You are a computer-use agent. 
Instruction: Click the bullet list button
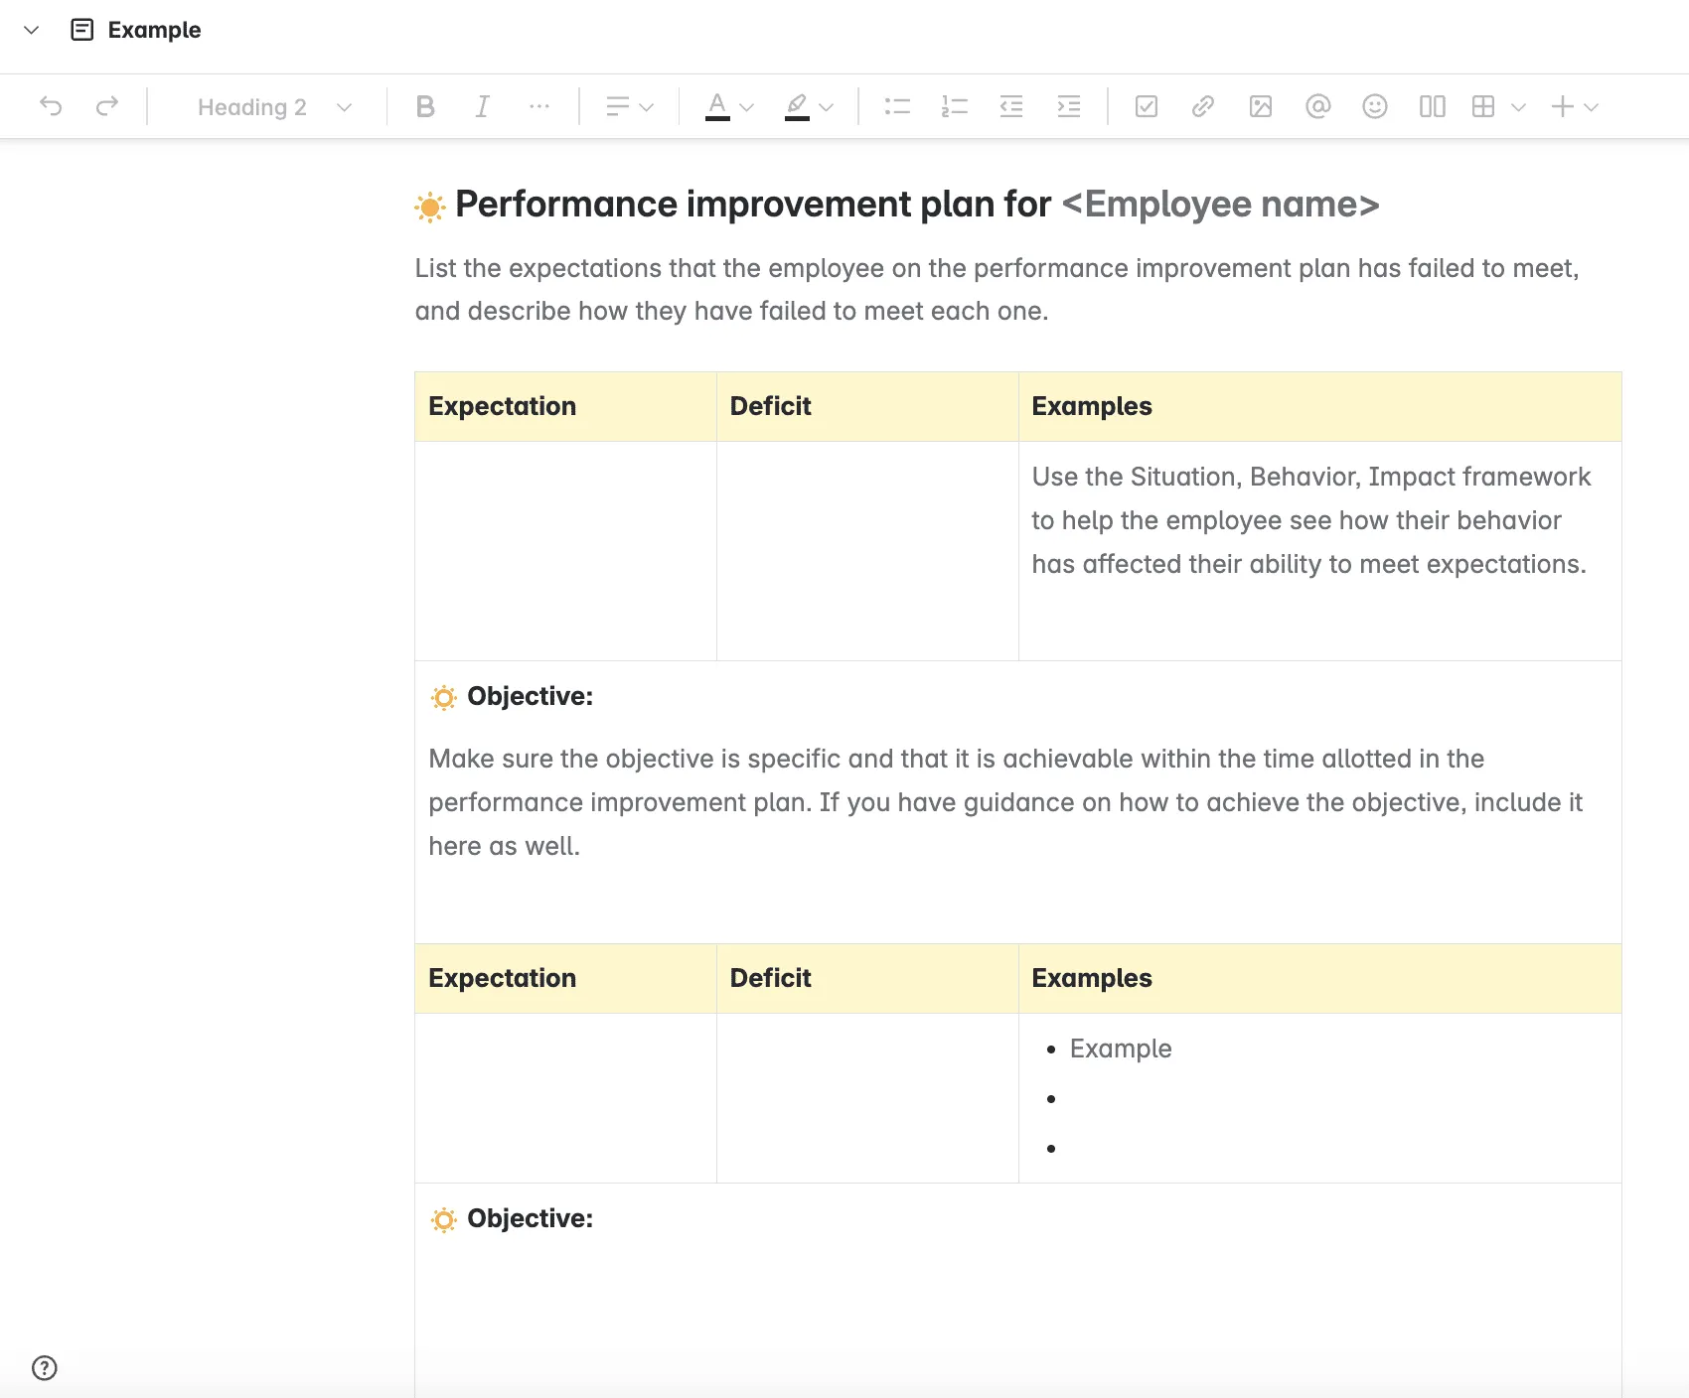point(897,106)
